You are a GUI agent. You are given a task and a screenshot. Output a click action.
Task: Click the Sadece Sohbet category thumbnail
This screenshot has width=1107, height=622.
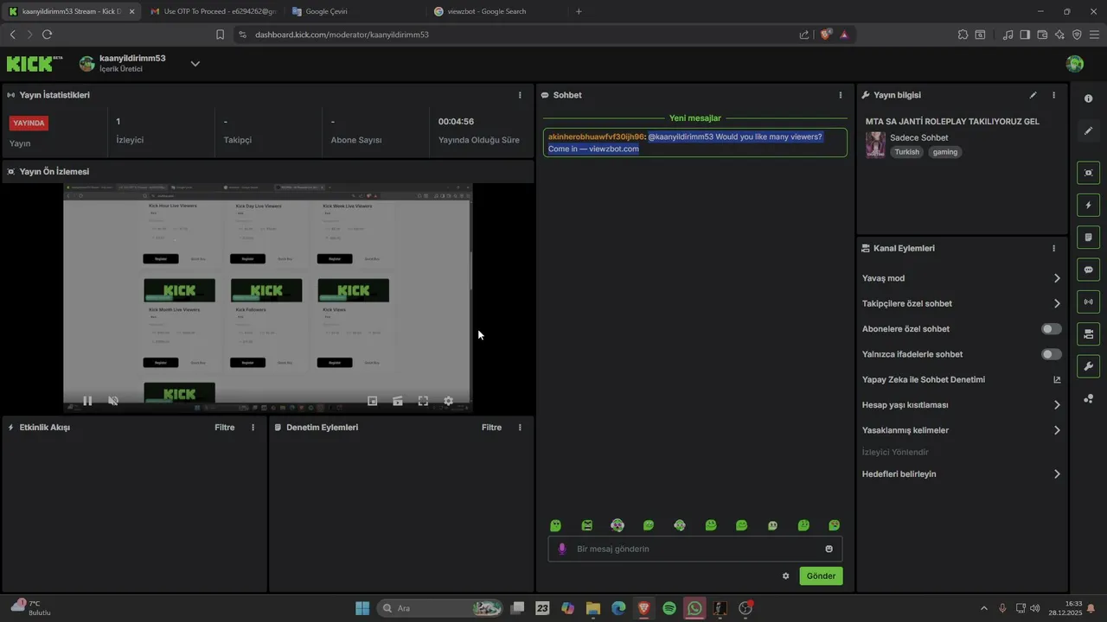pyautogui.click(x=876, y=145)
